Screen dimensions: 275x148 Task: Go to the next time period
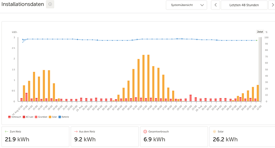coord(272,5)
